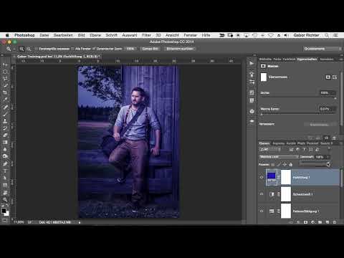Open the Dichte value dropdown

coord(334,92)
